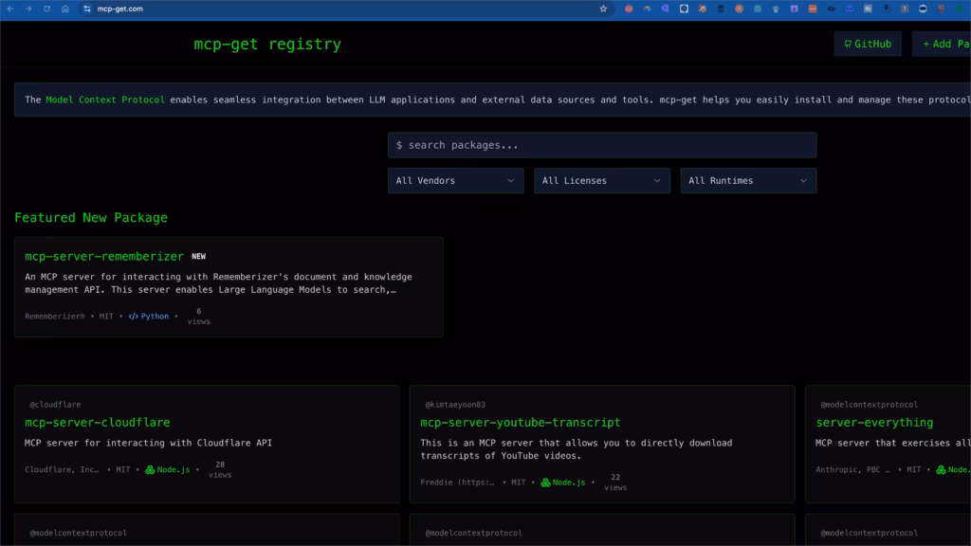Open the GitHub button in the header
The image size is (971, 546).
click(x=868, y=44)
